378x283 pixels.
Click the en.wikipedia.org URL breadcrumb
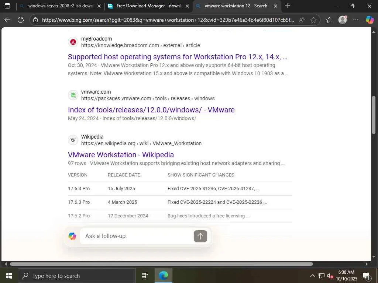tap(141, 143)
